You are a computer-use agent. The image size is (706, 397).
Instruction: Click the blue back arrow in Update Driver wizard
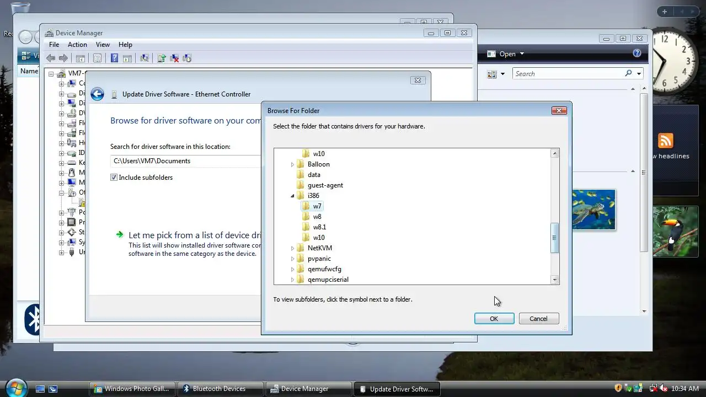97,94
